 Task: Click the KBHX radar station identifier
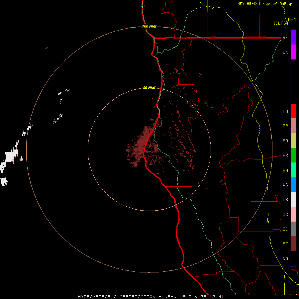pos(170,297)
